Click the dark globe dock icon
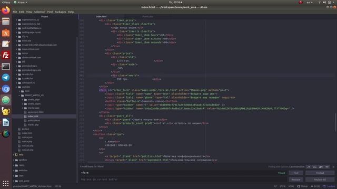The image size is (337, 189). click(6, 133)
